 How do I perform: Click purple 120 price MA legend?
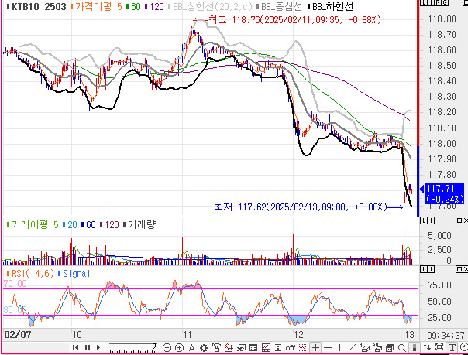pos(154,7)
